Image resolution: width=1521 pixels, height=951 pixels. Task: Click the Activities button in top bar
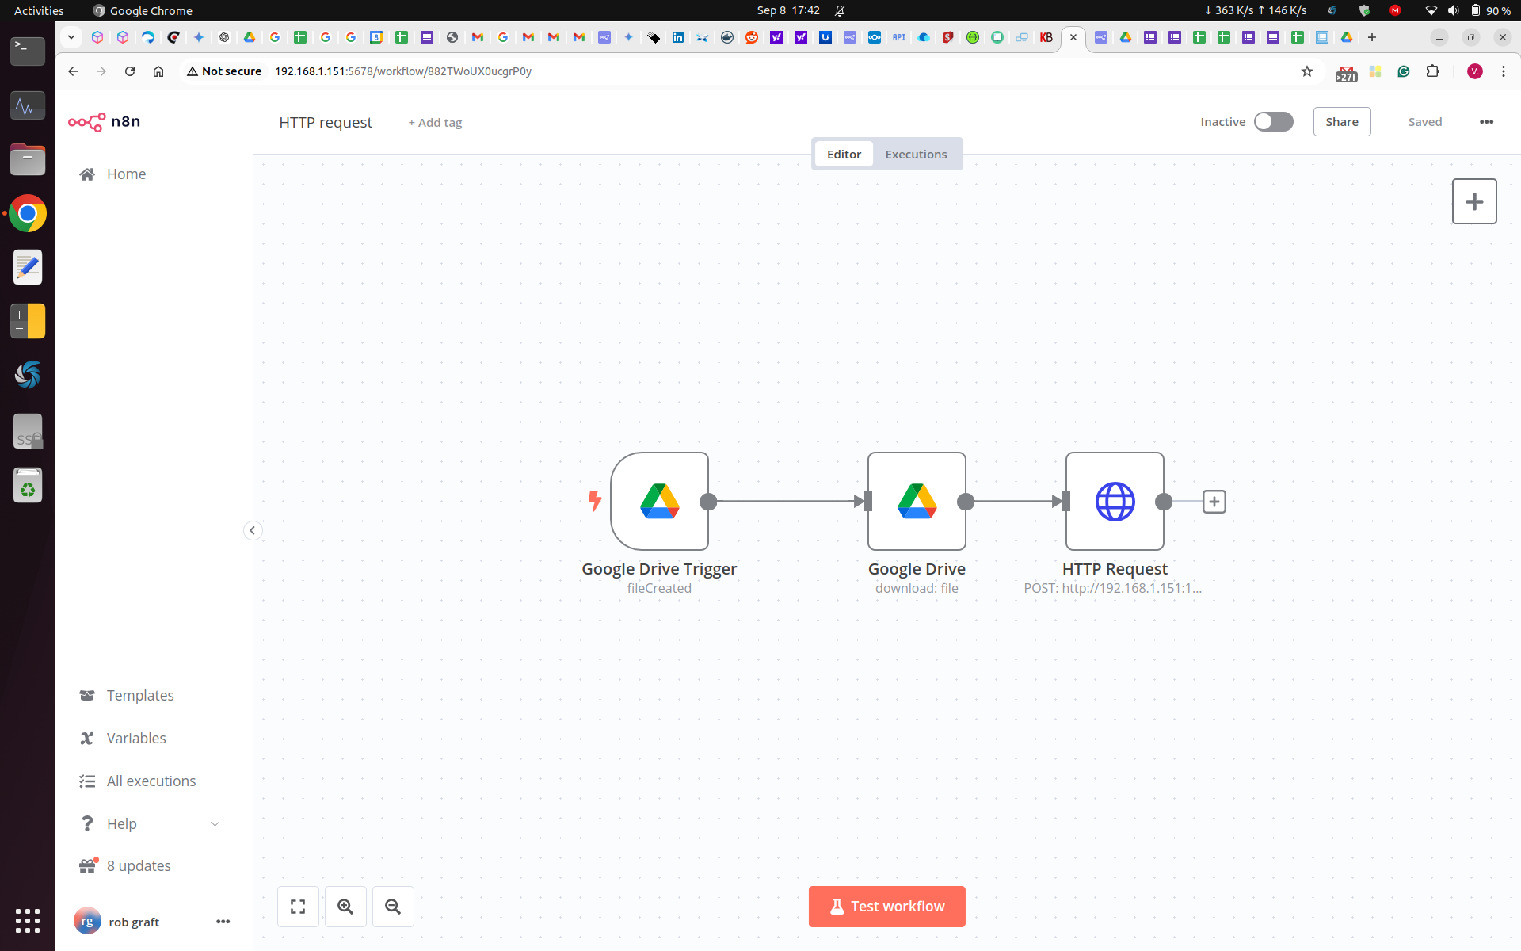pos(39,10)
